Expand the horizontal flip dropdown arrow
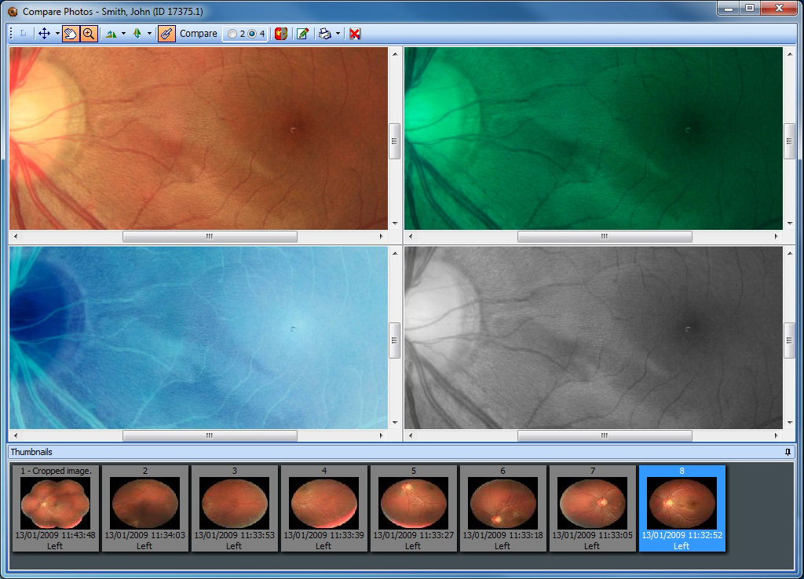Viewport: 804px width, 579px height. [x=123, y=34]
